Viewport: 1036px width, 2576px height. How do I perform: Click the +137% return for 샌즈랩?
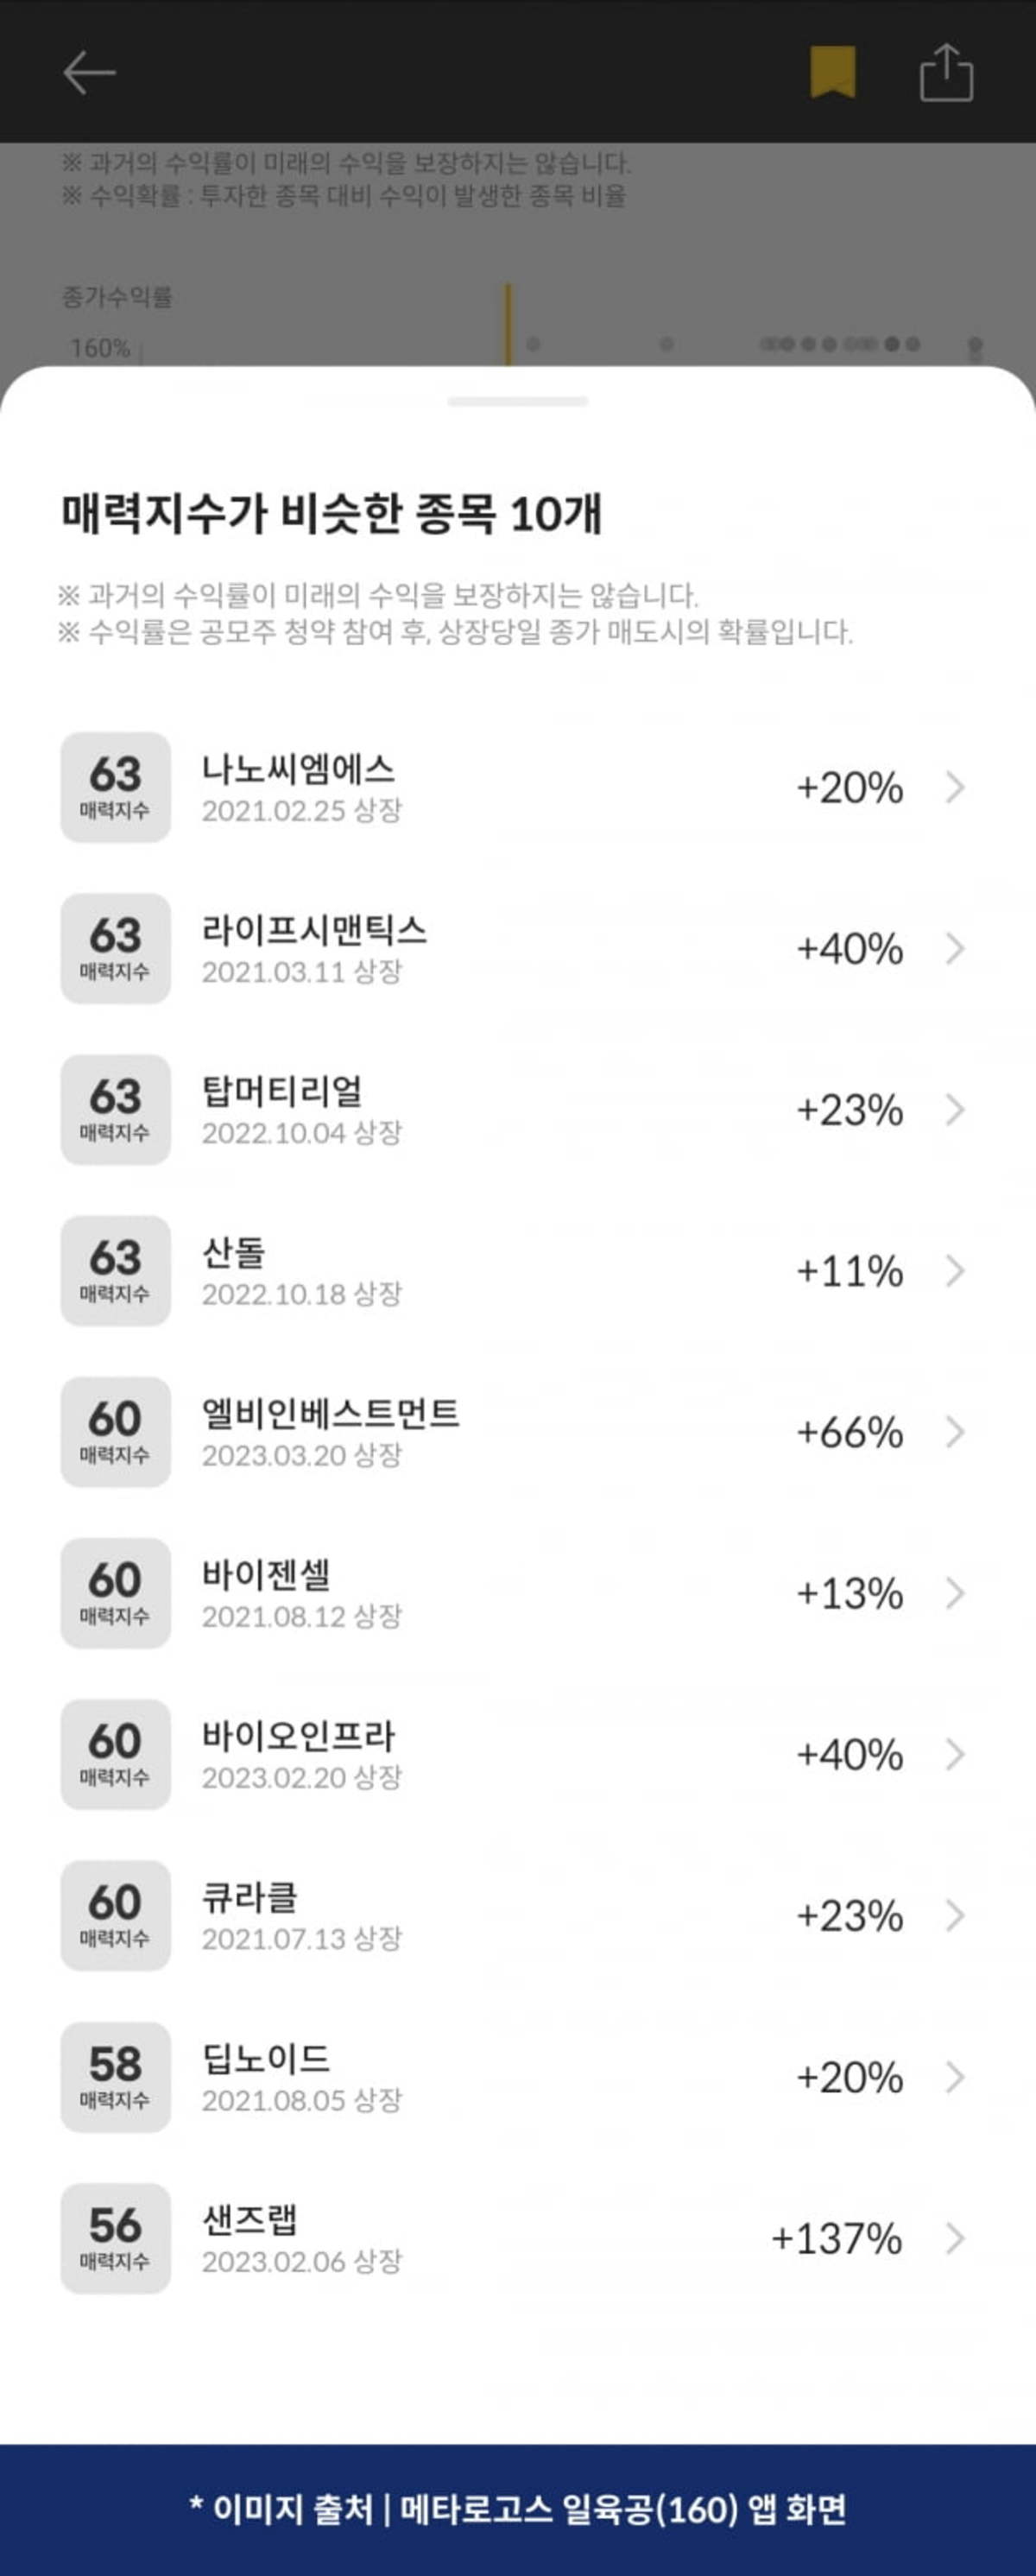[836, 2239]
